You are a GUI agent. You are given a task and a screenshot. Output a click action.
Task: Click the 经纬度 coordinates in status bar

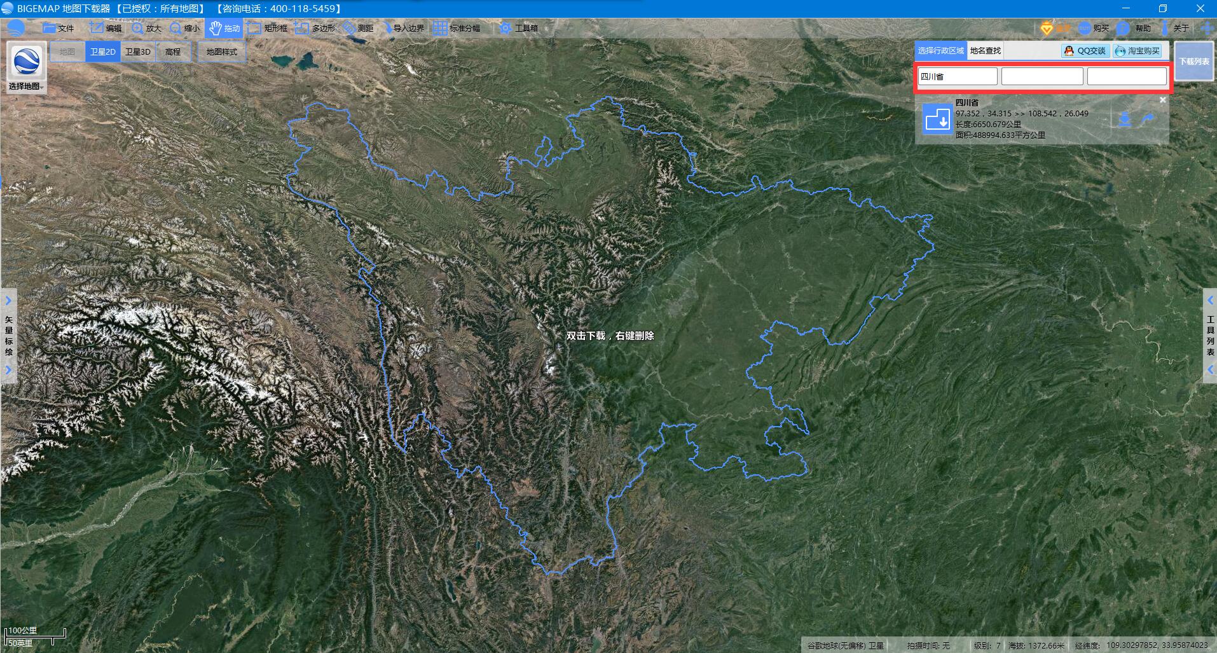[x=1141, y=645]
